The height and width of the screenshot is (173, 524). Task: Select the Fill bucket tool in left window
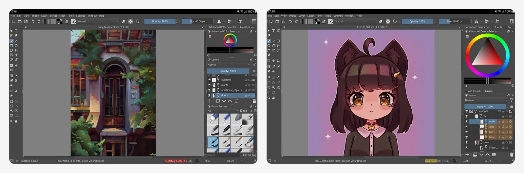click(x=11, y=85)
